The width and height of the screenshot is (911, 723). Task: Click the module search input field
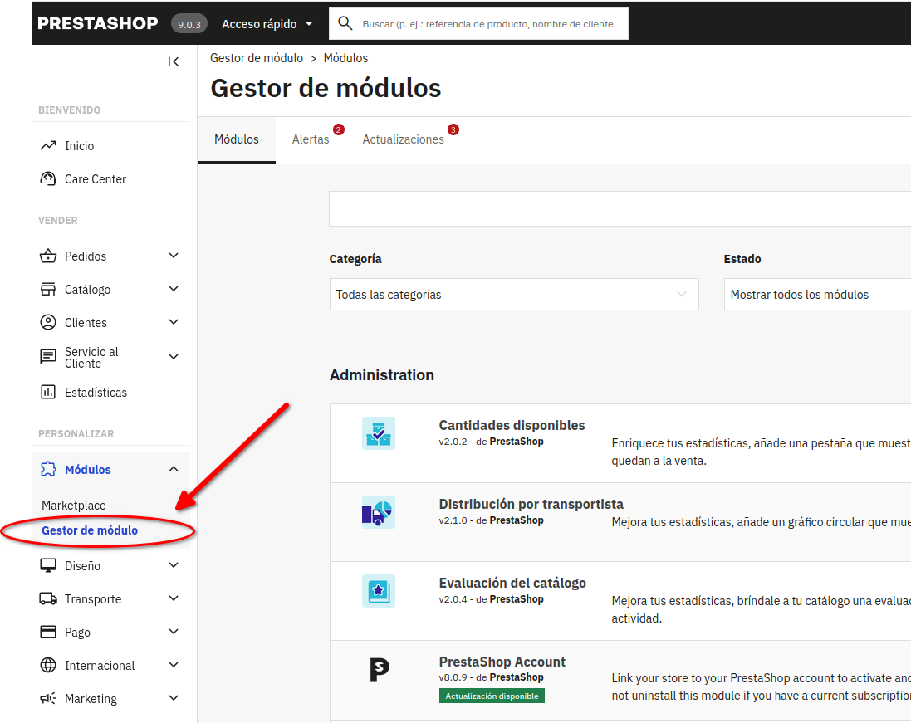click(x=620, y=209)
